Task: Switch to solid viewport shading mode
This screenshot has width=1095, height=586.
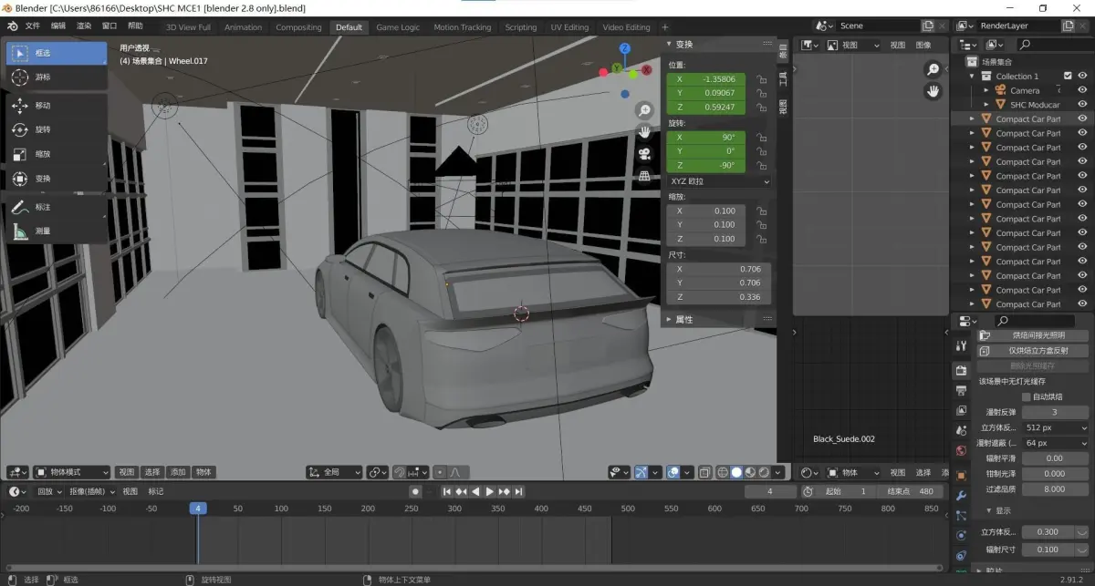Action: click(736, 472)
